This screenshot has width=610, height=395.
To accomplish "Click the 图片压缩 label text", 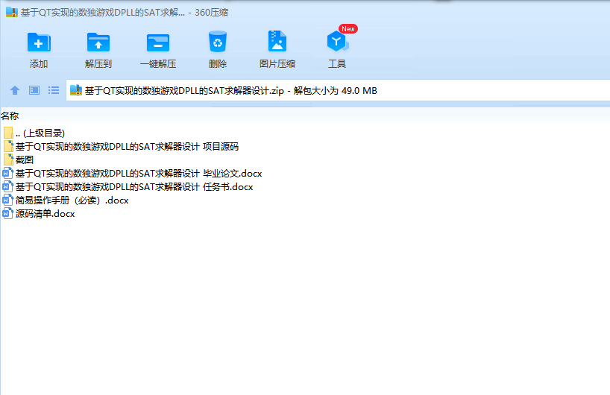I will tap(277, 64).
